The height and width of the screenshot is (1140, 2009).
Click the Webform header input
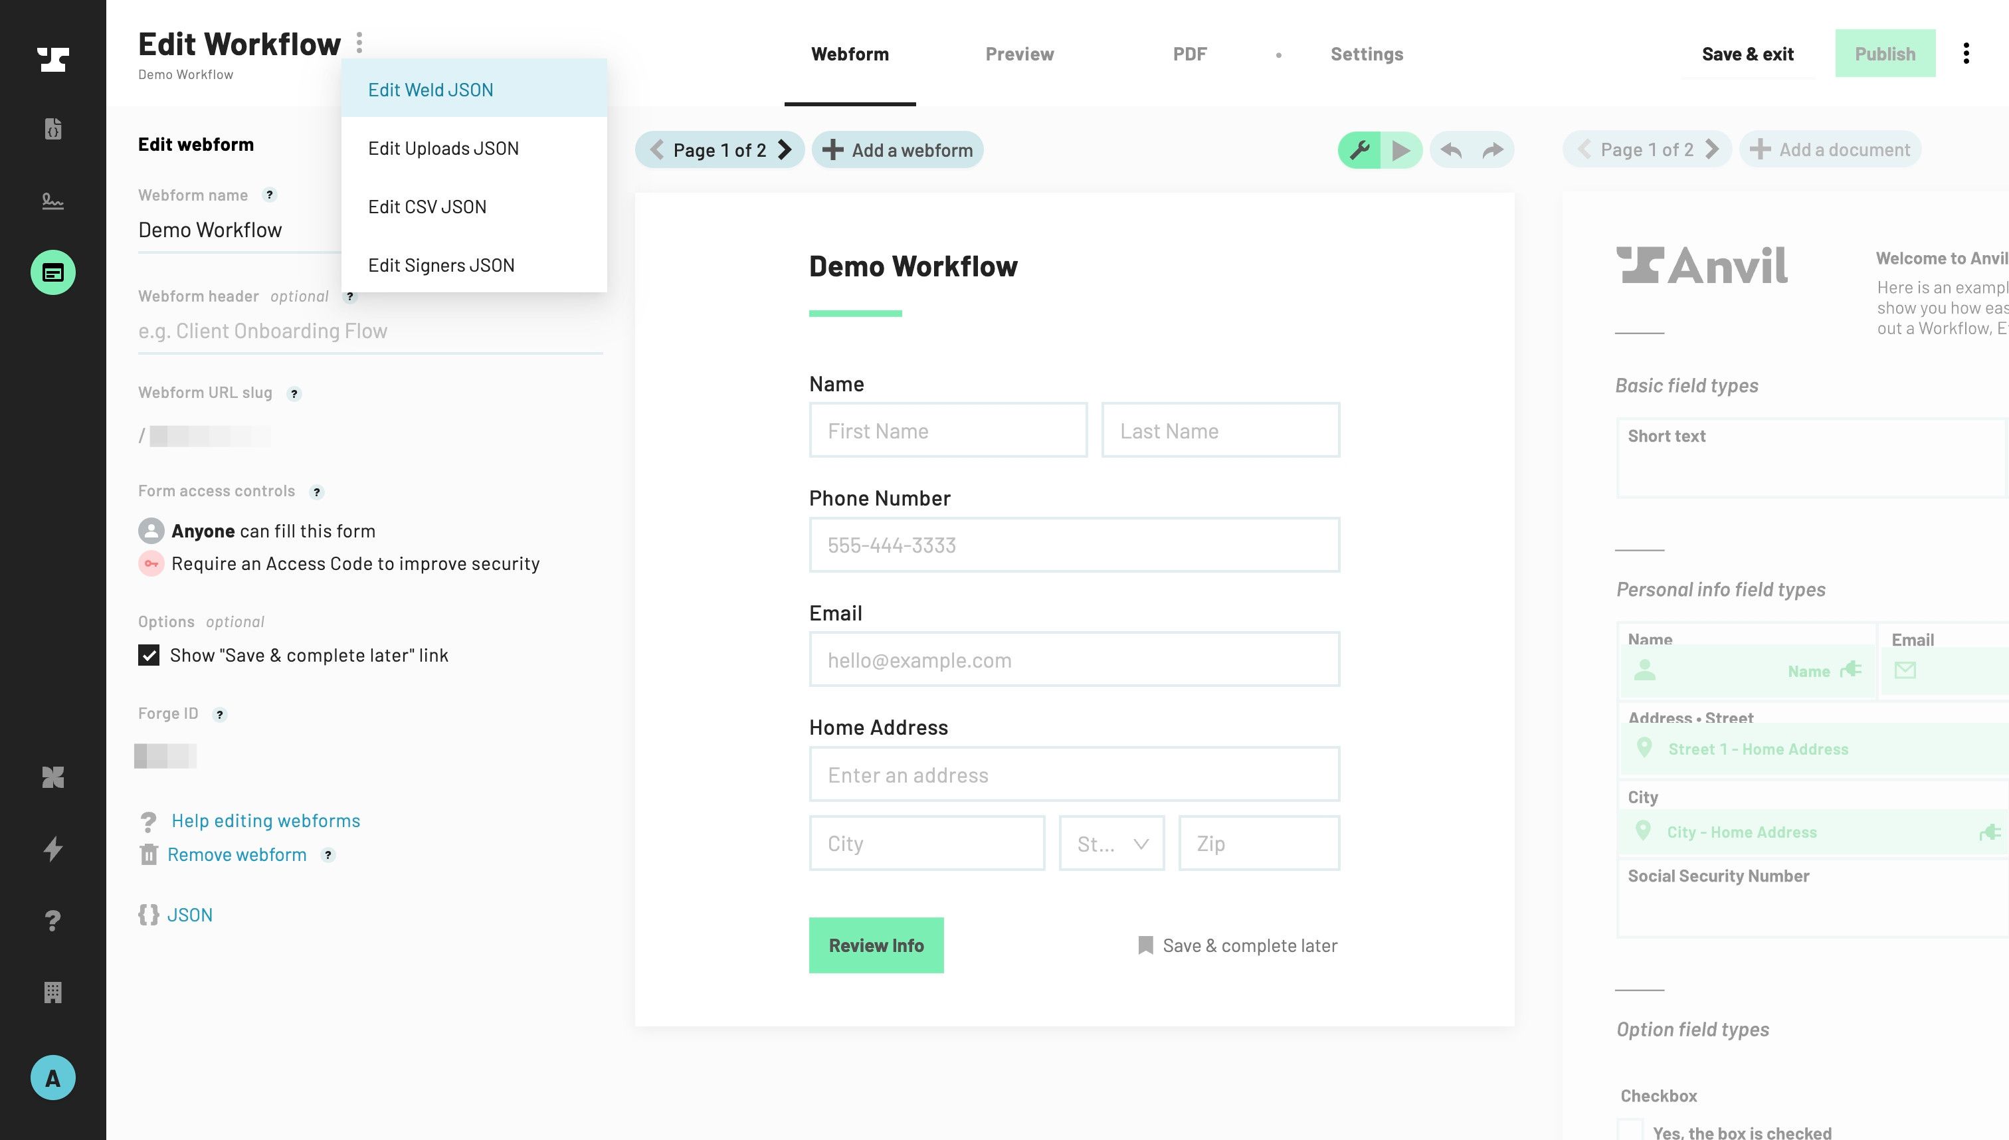tap(370, 332)
